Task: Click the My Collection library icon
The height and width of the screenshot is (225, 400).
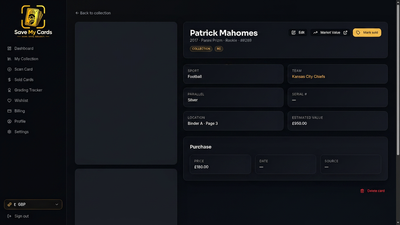Action: click(9, 59)
